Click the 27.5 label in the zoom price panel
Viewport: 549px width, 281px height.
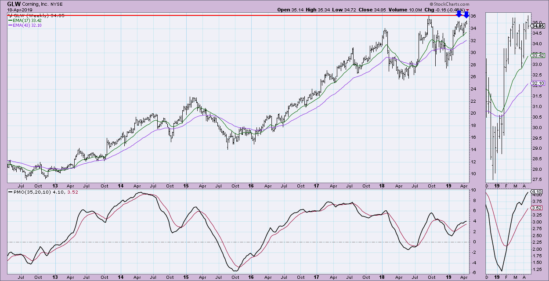pos(537,180)
